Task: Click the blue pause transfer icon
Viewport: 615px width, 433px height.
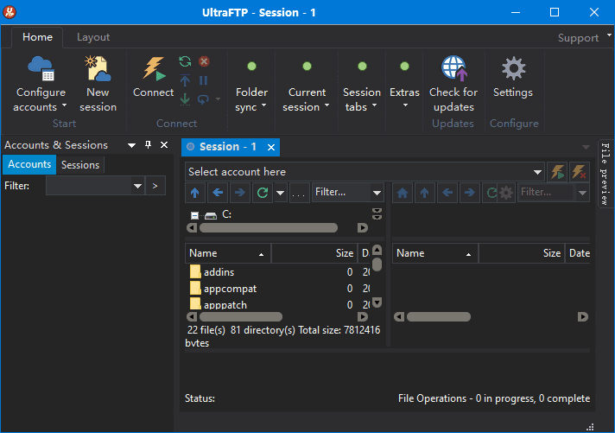Action: pos(203,80)
